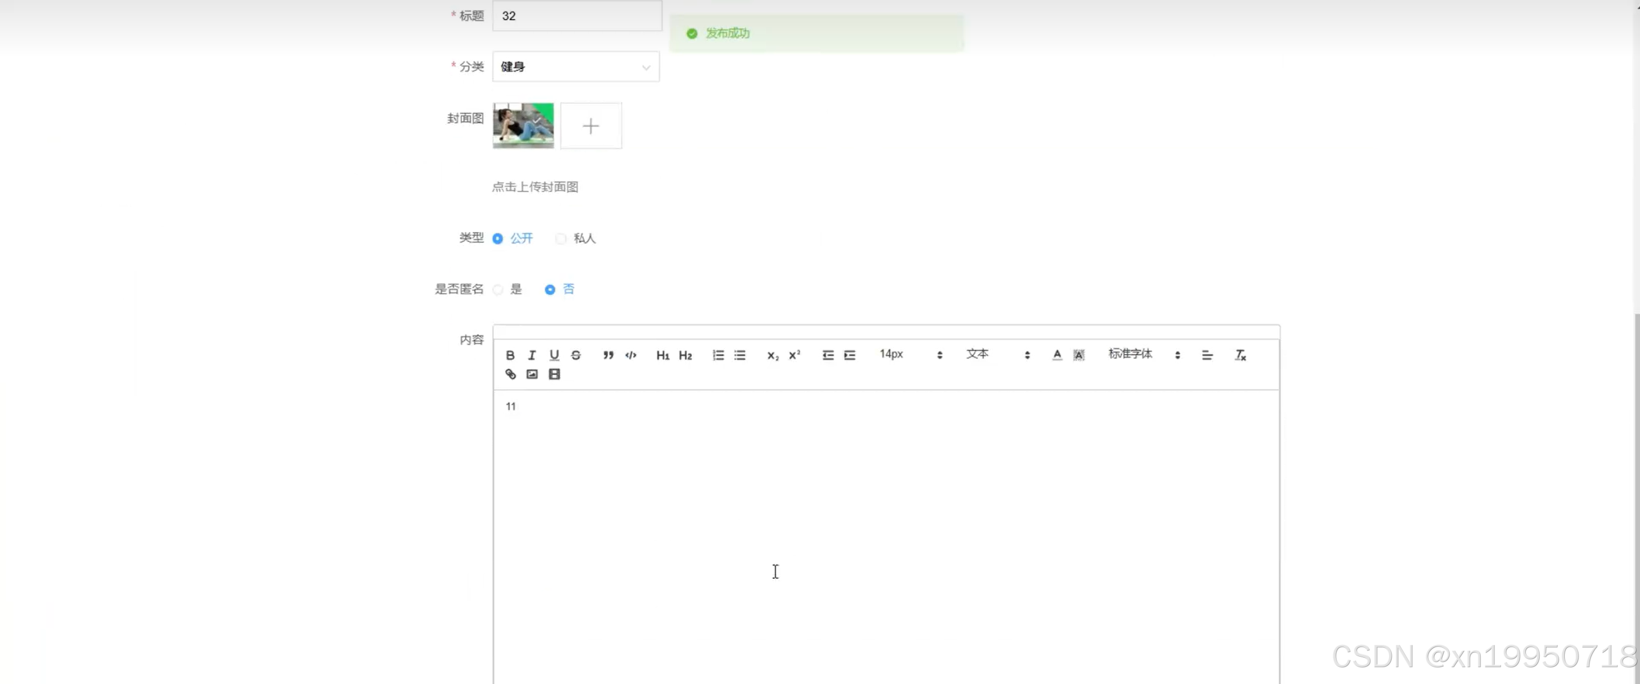Click inside the content editor text area
The width and height of the screenshot is (1640, 684).
point(886,536)
